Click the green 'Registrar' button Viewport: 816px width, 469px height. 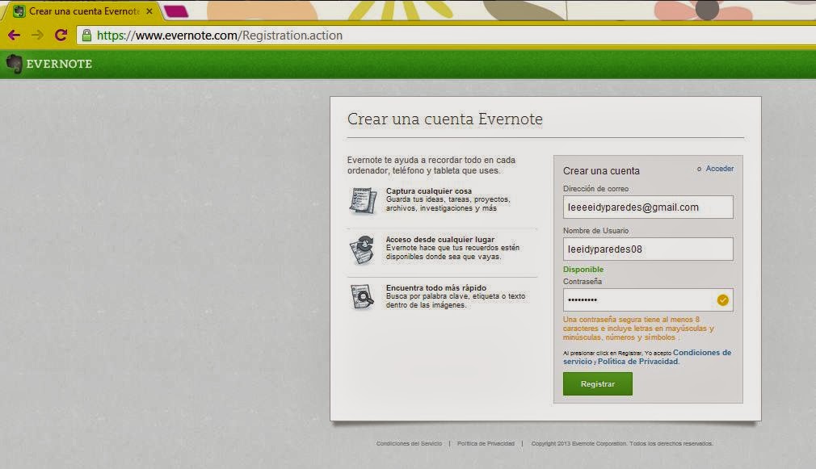pyautogui.click(x=597, y=383)
